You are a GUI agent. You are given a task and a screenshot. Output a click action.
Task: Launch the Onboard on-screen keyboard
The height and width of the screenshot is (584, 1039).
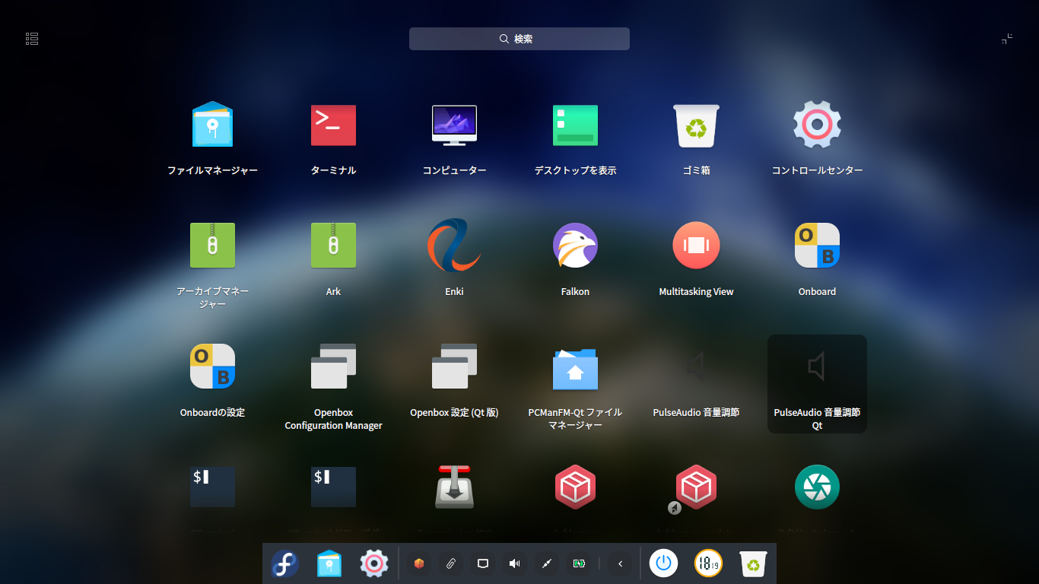817,246
